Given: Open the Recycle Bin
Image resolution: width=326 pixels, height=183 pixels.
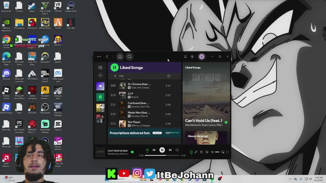Looking at the screenshot, I should pos(6,7).
